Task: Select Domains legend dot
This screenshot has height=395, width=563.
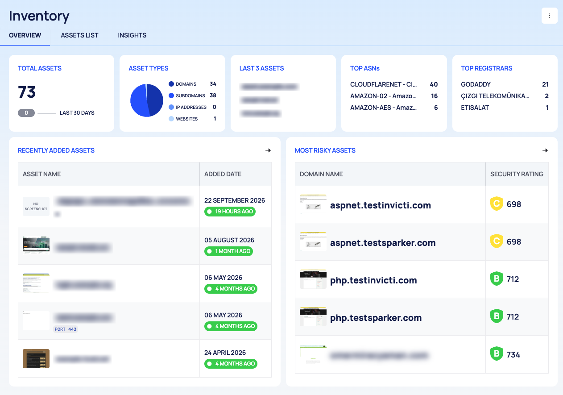Action: pos(171,84)
